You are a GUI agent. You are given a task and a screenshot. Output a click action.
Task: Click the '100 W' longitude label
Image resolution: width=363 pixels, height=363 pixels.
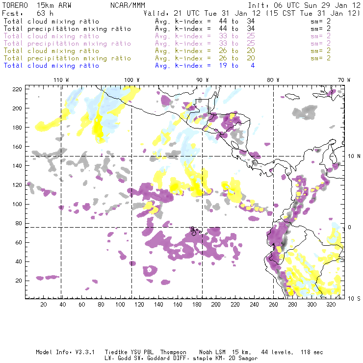(x=132, y=80)
